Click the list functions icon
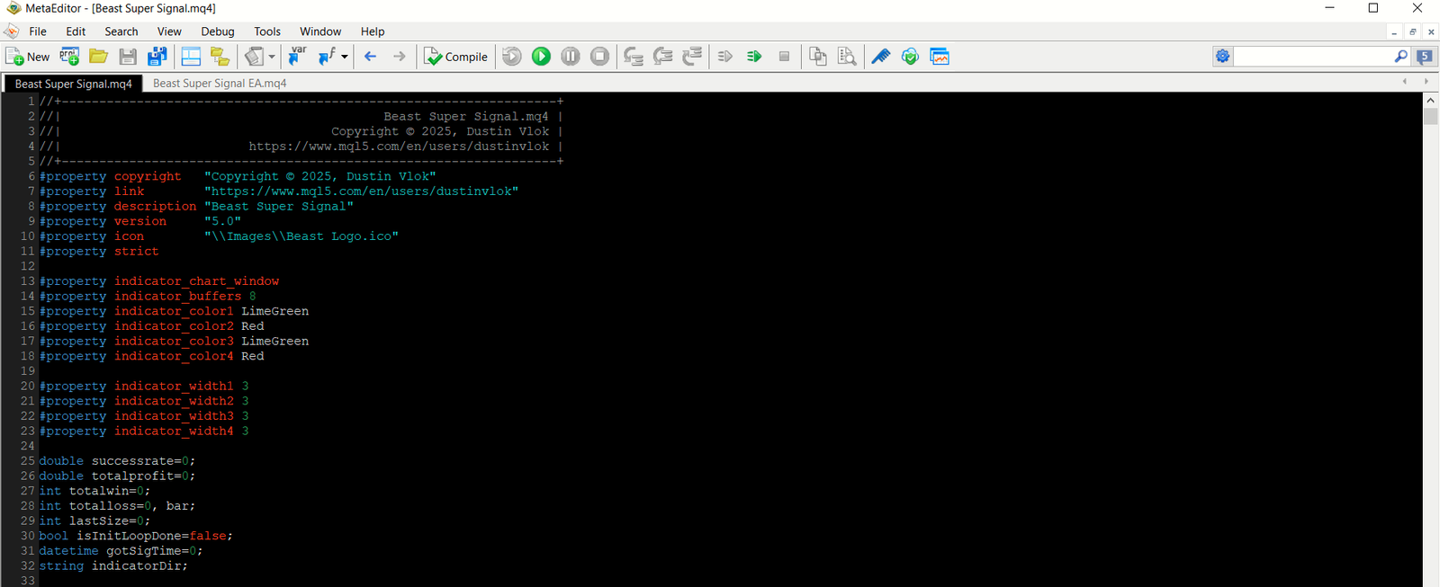Viewport: 1440px width, 587px height. tap(327, 57)
